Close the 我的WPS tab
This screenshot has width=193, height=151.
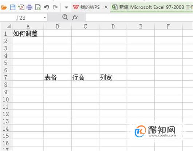[106, 7]
